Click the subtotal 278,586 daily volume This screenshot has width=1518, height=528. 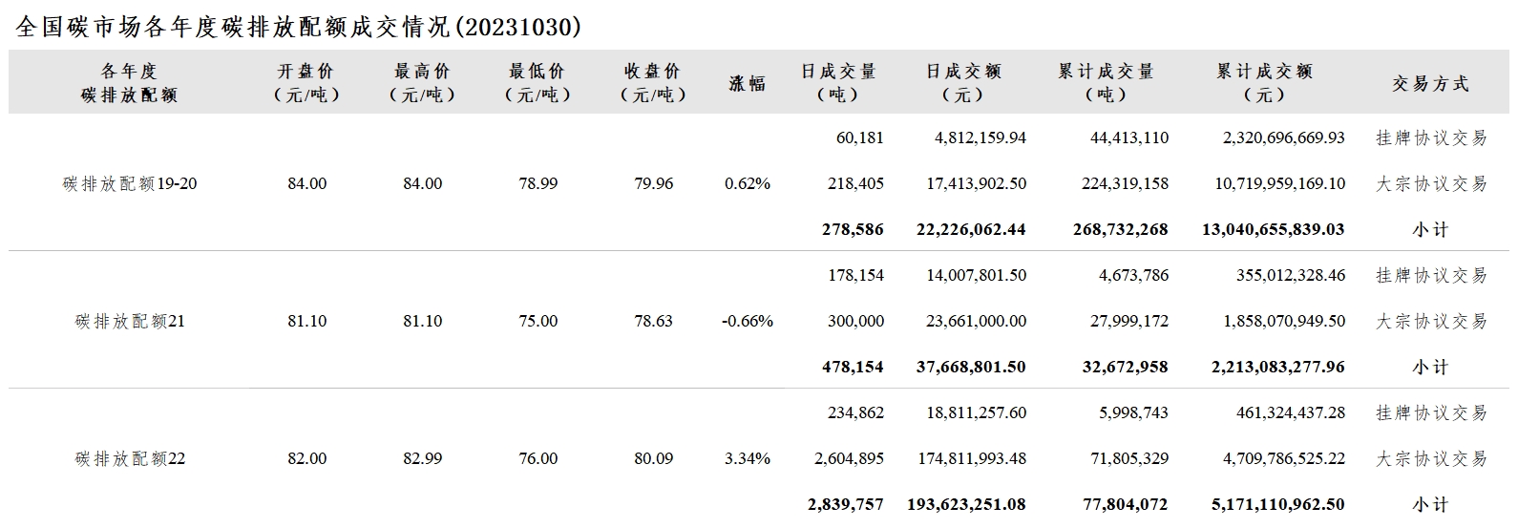click(x=853, y=229)
